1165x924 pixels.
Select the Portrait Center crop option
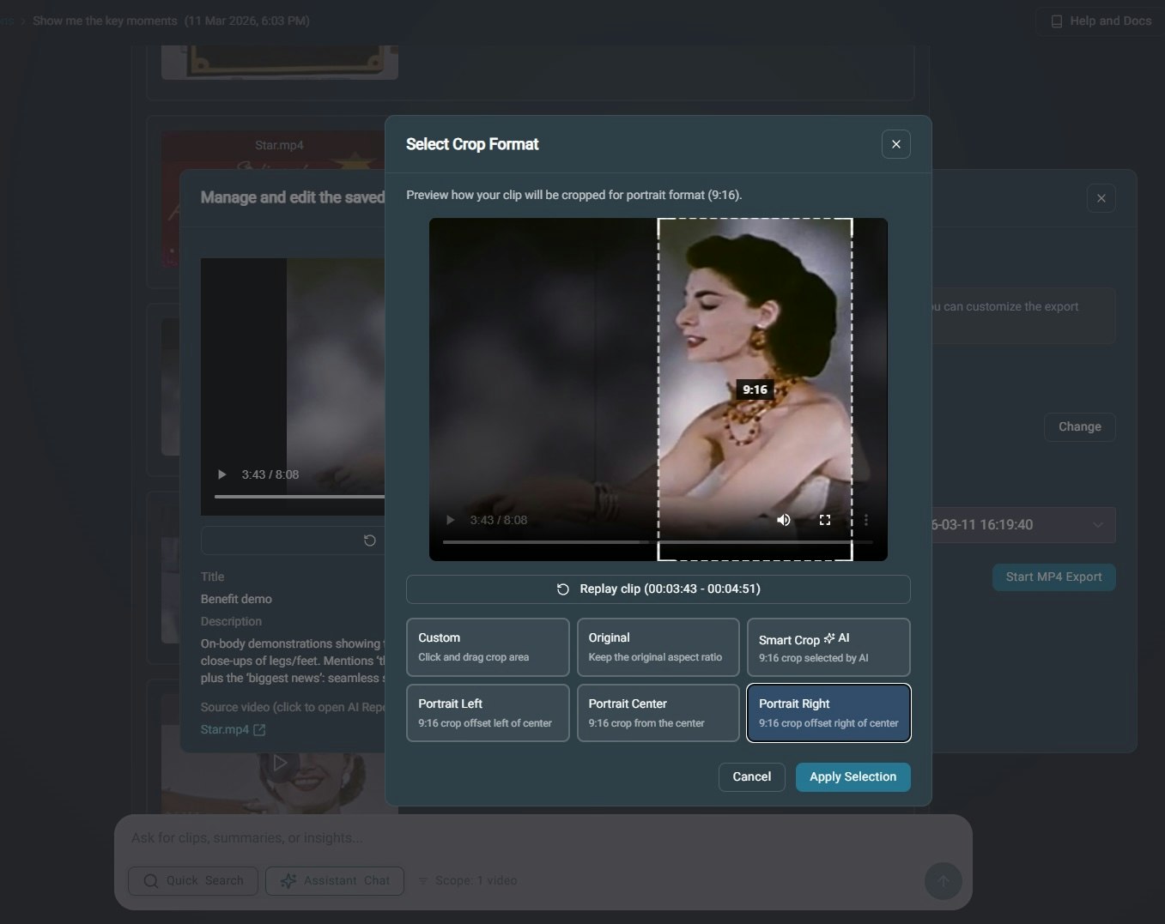coord(658,713)
